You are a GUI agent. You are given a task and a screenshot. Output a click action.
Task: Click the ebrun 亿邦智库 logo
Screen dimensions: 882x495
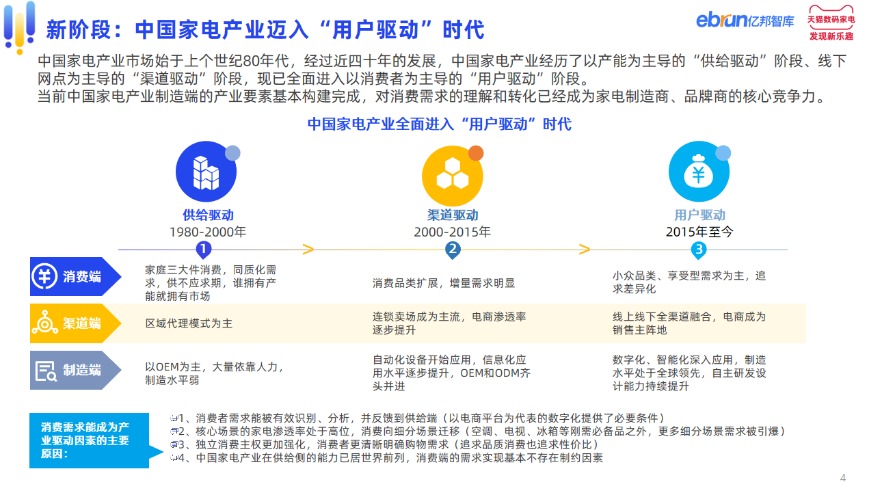745,21
